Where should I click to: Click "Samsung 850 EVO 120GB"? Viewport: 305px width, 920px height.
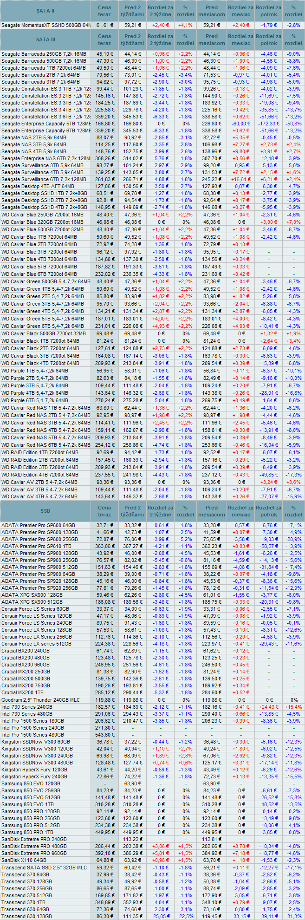(31, 783)
